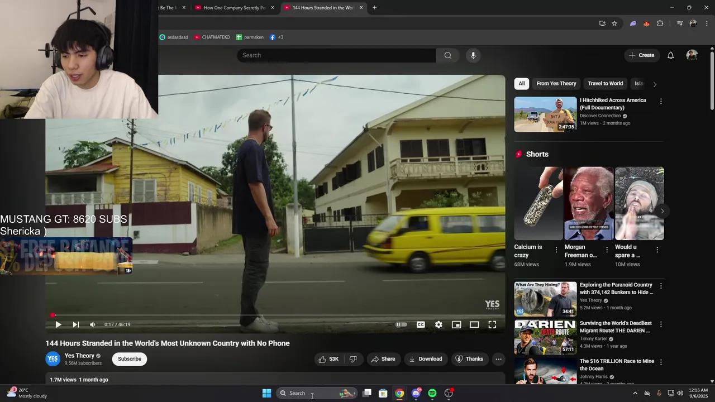Download the video
Image resolution: width=715 pixels, height=402 pixels.
pos(426,359)
